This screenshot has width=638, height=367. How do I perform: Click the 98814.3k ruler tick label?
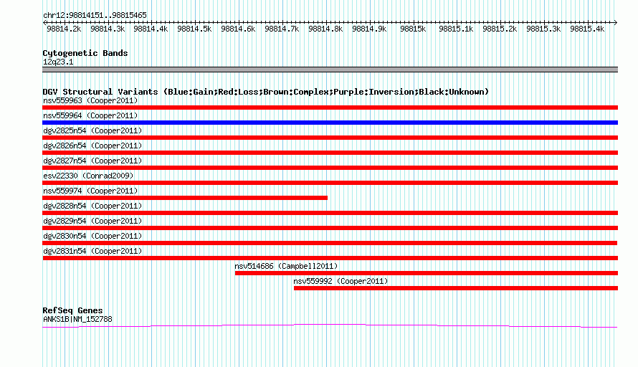pos(108,29)
